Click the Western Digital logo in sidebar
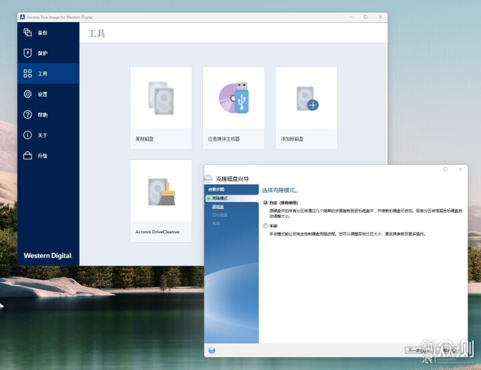 tap(48, 255)
